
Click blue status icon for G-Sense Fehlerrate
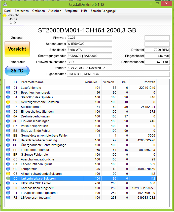click(8, 155)
